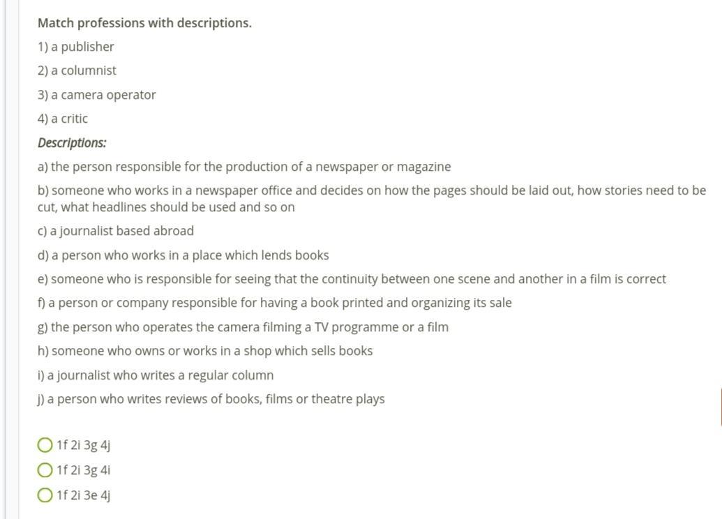
Task: Click the italic 'Descriptions:' label
Action: (72, 143)
